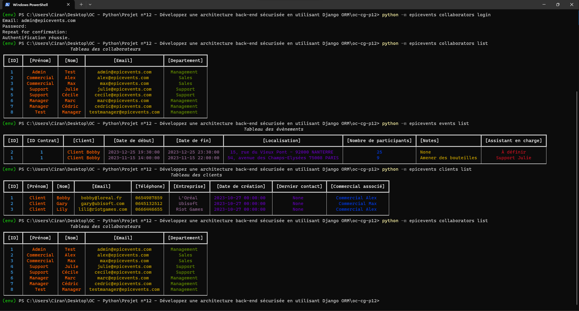Screen dimensions: 579x311
Task: Click [Commercial associé] header
Action: (358, 186)
